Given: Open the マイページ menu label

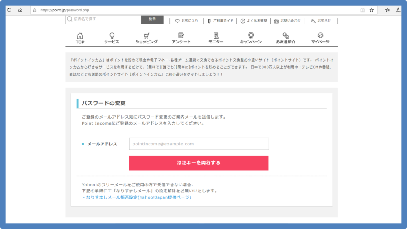Looking at the screenshot, I should click(320, 42).
